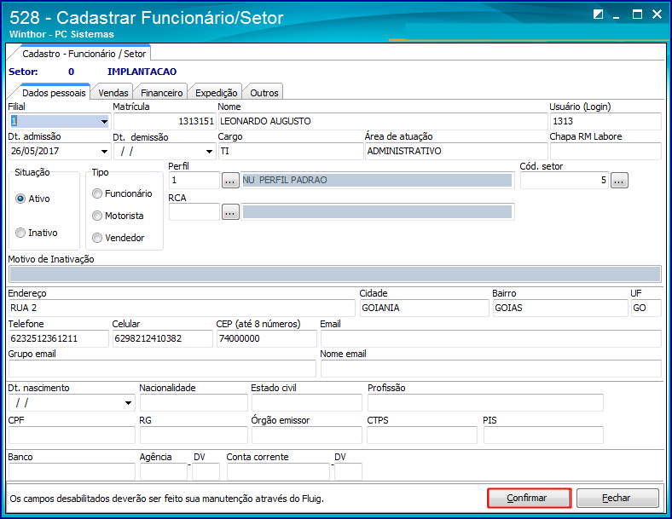This screenshot has height=519, width=672.
Task: Open the Dt. demissão date picker
Action: (209, 151)
